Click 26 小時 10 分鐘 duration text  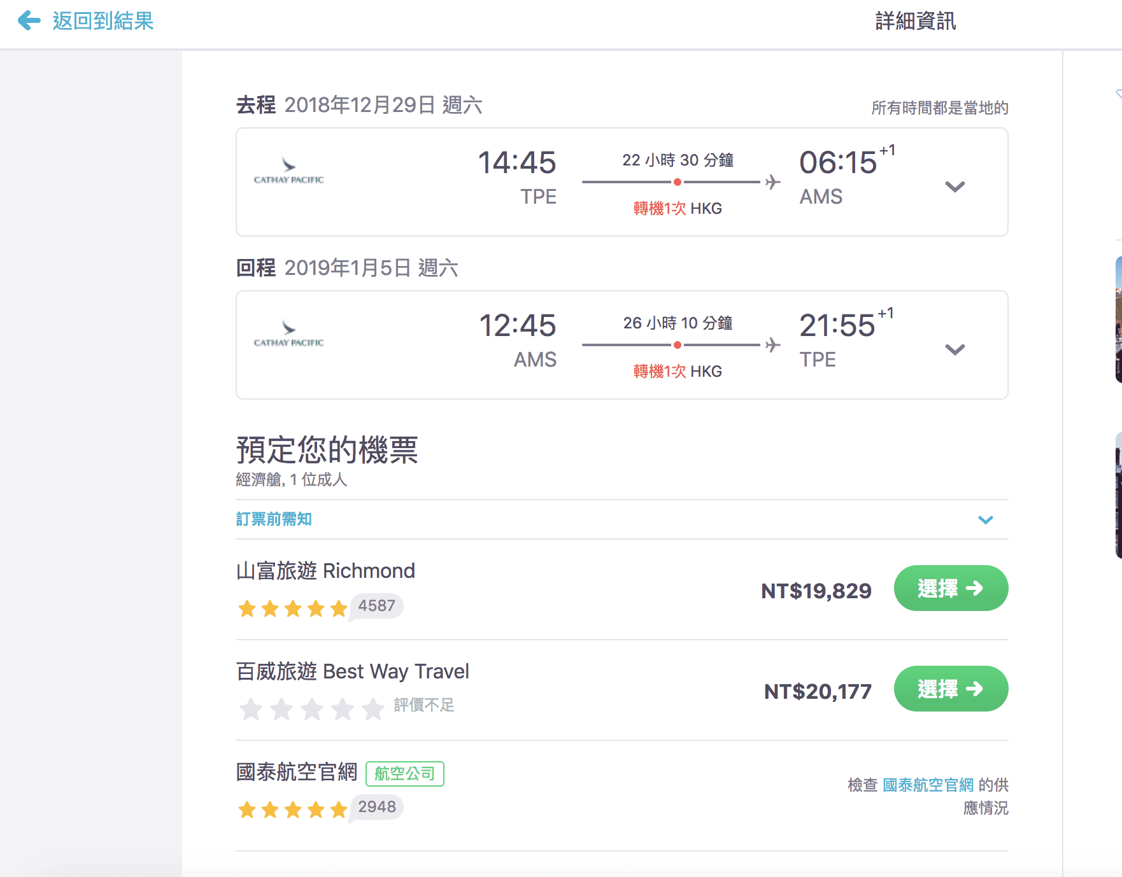coord(678,323)
